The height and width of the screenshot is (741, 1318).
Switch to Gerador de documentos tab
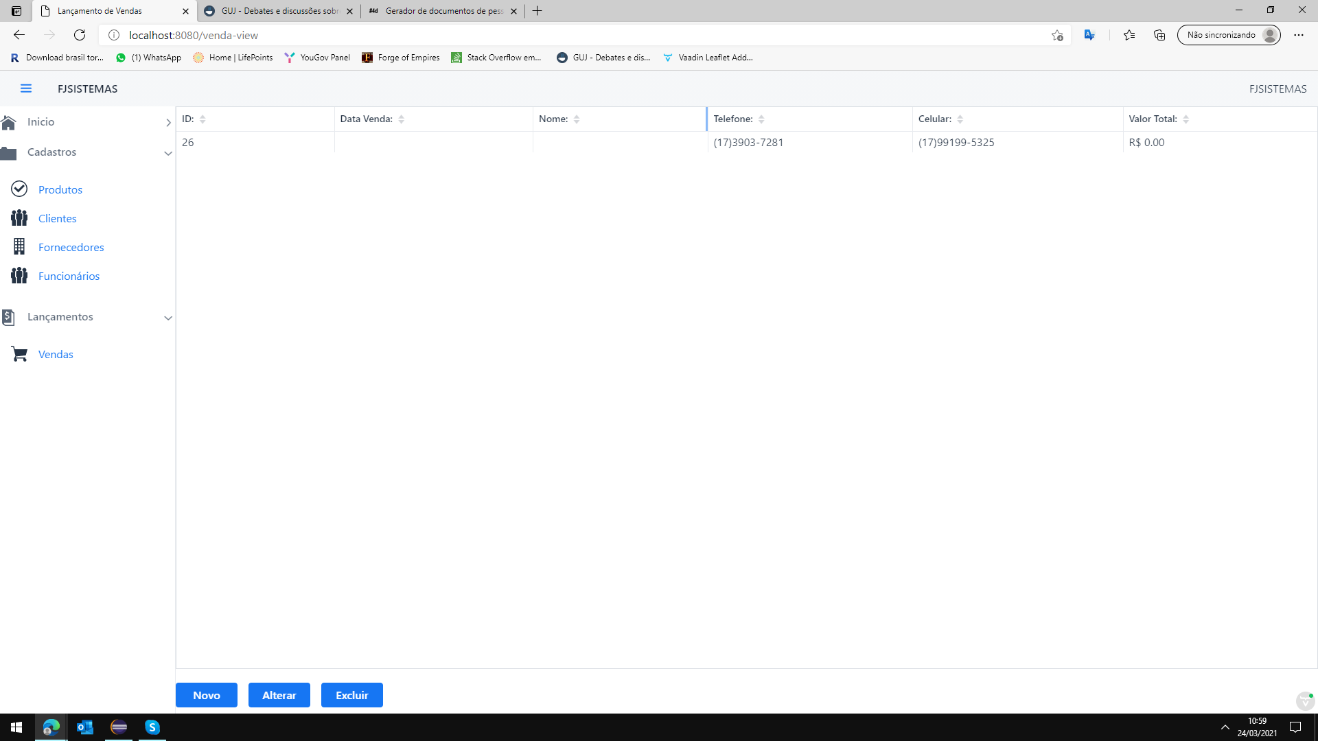[x=443, y=11]
